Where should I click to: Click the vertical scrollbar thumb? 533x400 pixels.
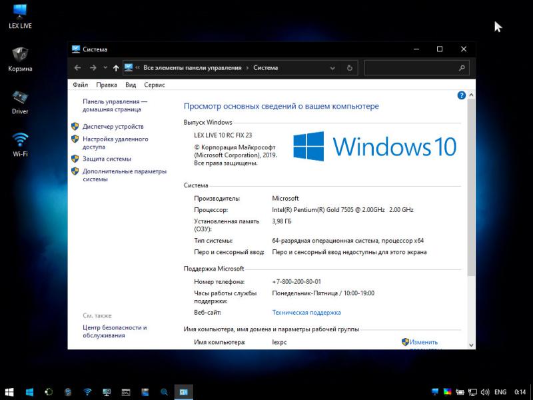pyautogui.click(x=471, y=187)
